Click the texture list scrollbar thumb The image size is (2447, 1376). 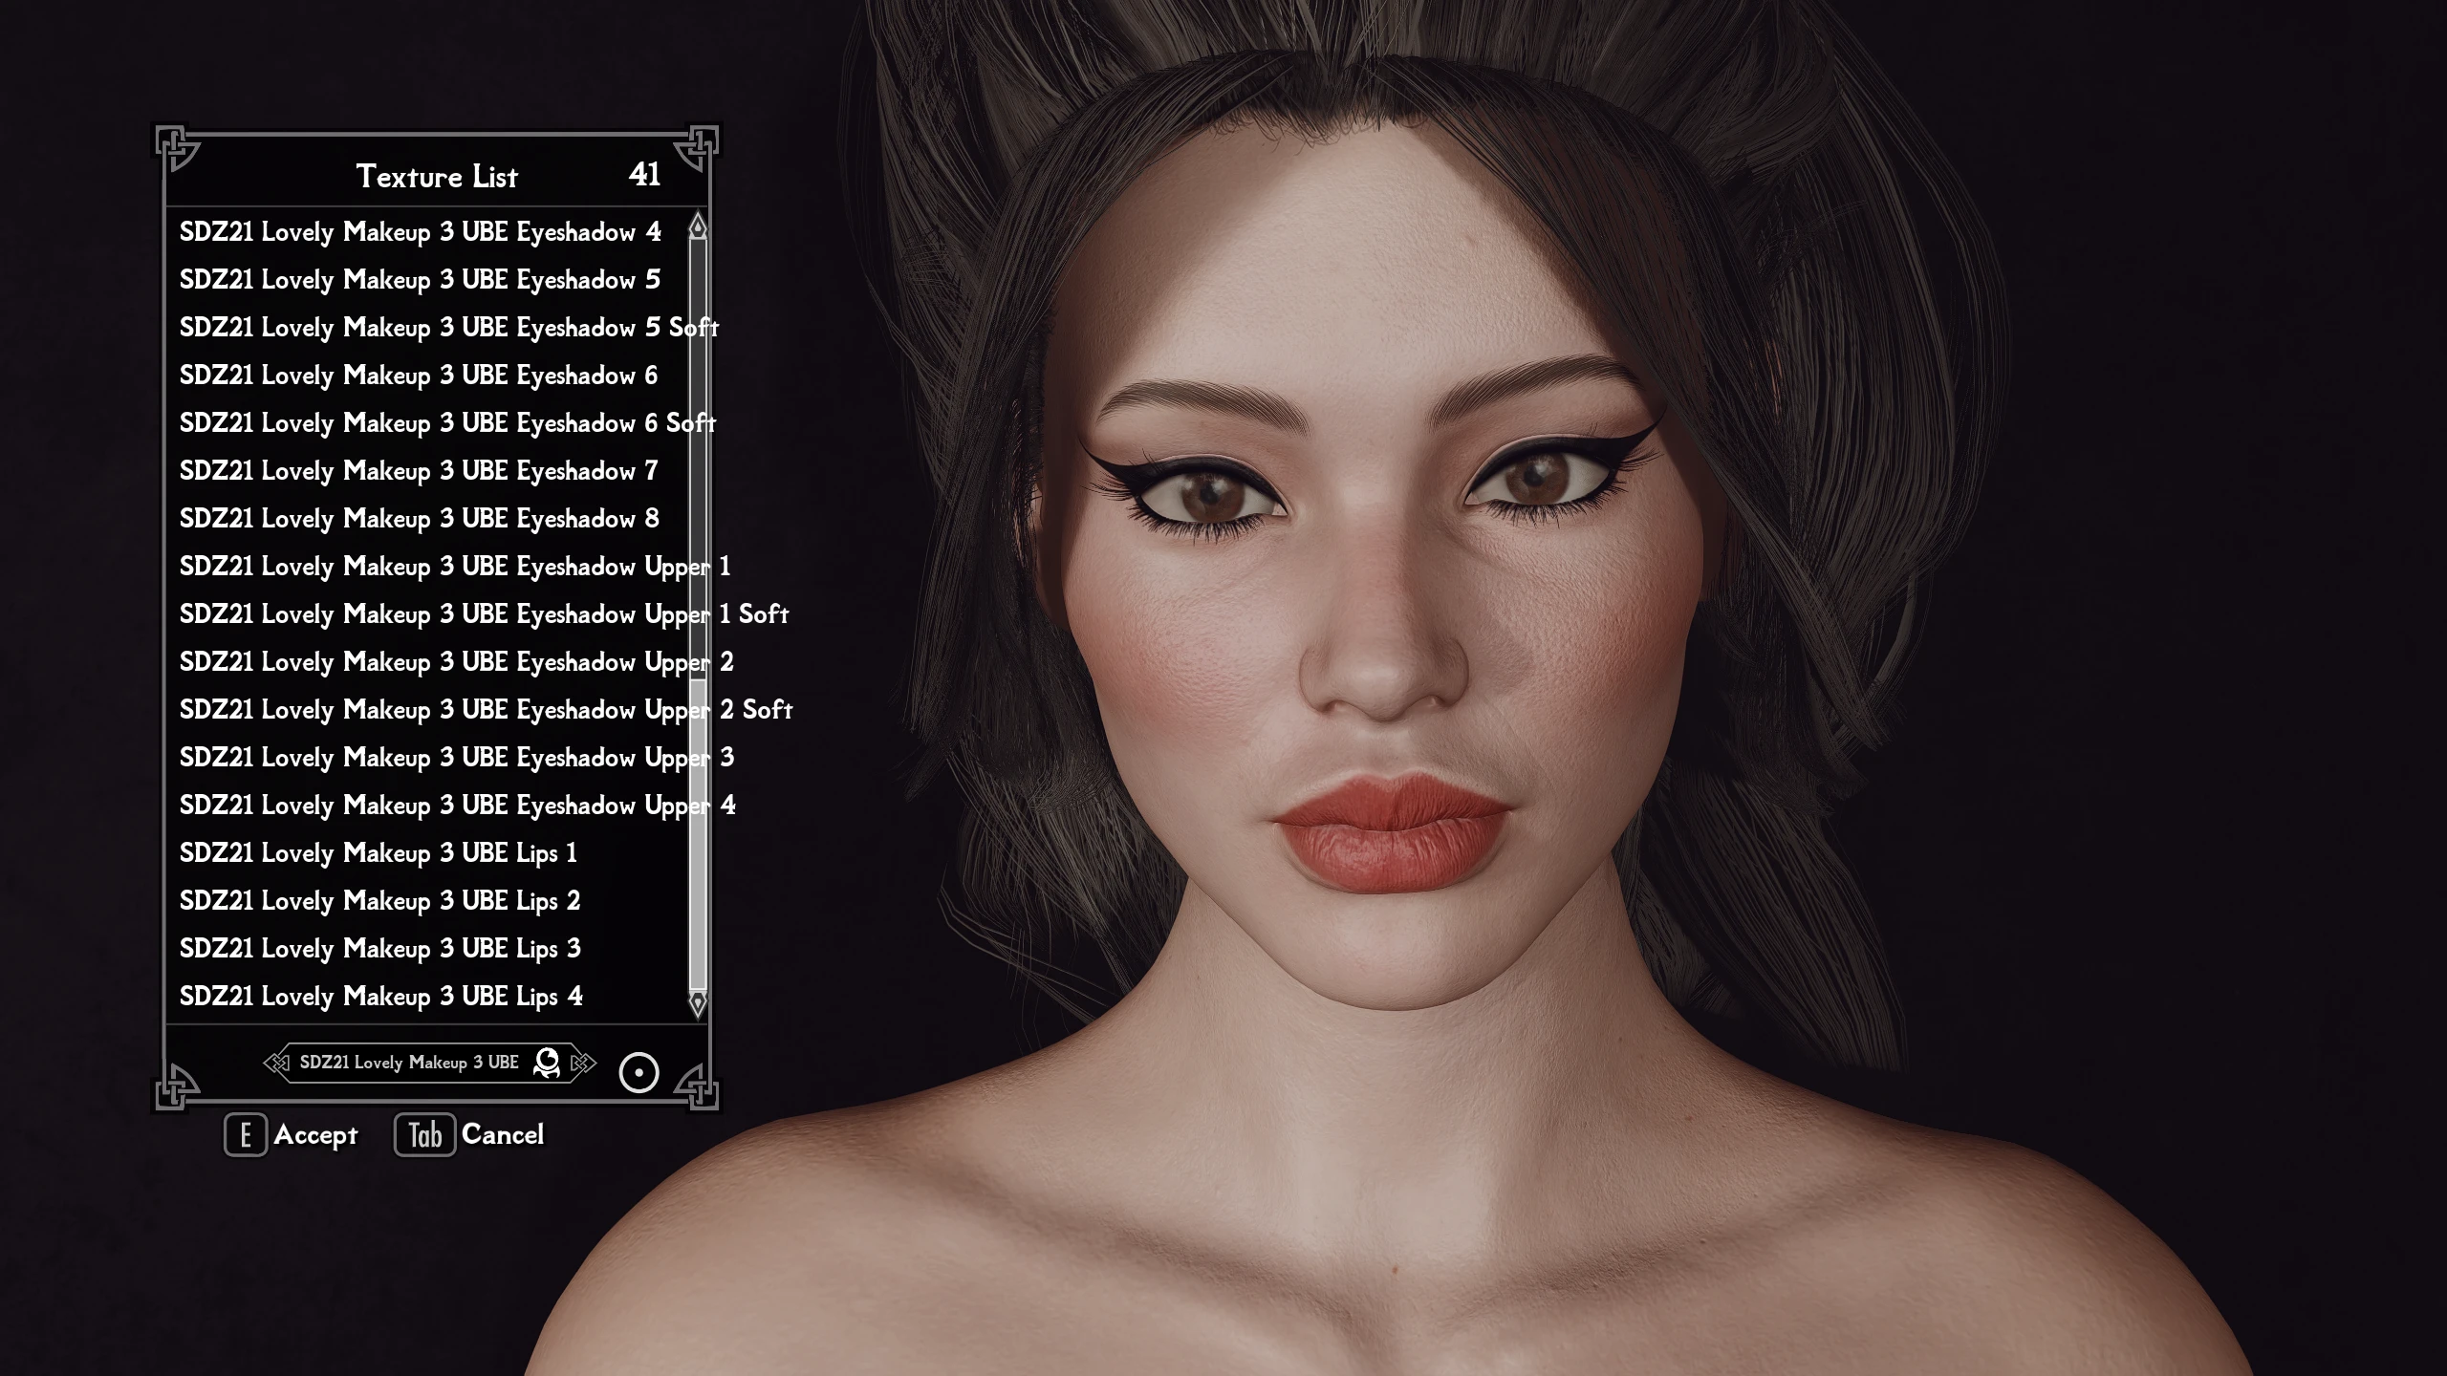coord(698,834)
